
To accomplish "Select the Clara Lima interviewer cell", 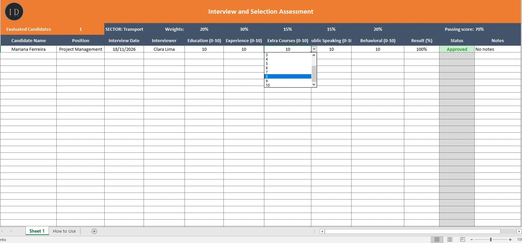I will (164, 49).
